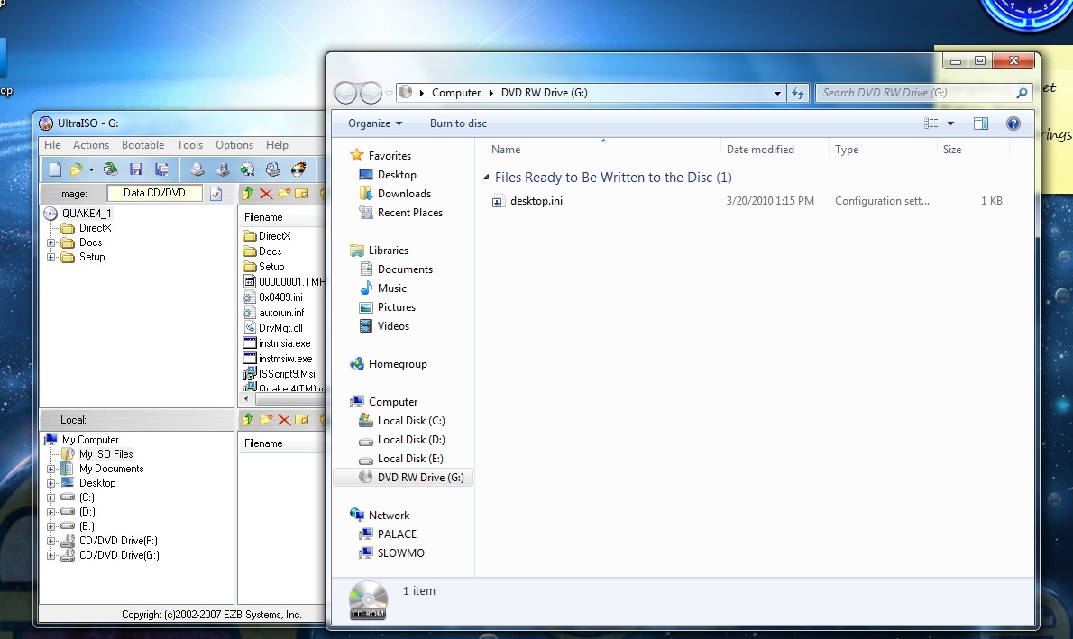Click the red X delete icon in Image pane
This screenshot has height=639, width=1073.
[265, 194]
